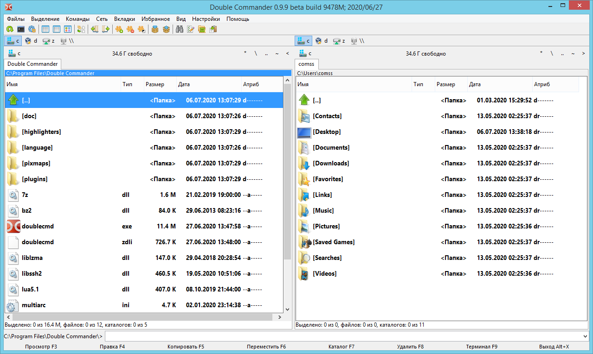This screenshot has width=593, height=354.
Task: Open the terminal icon in toolbar
Action: tap(21, 29)
